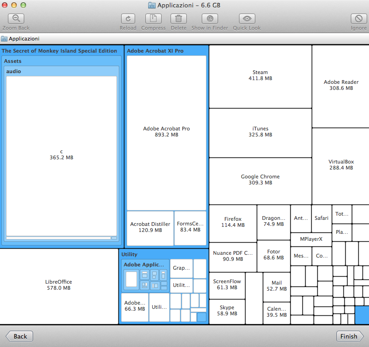Select the Steam 411.8 MB block
The image size is (369, 347).
click(x=260, y=77)
